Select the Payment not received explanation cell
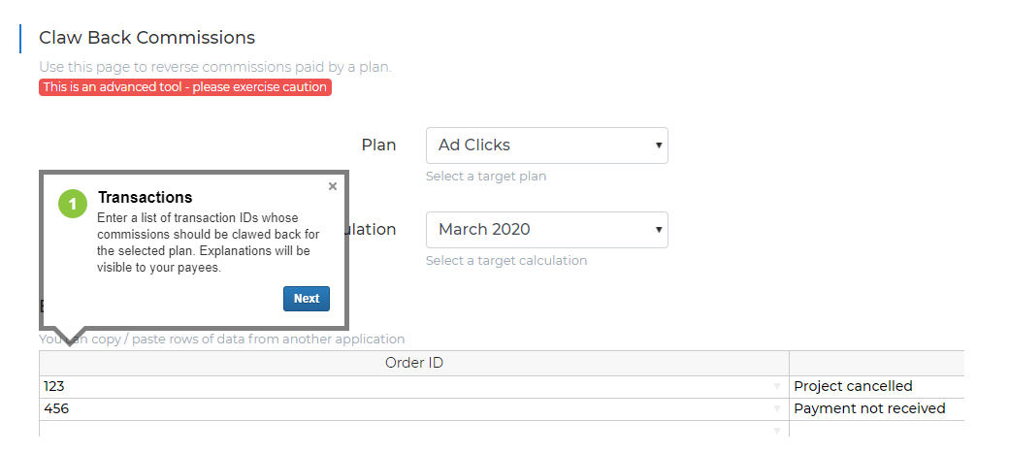Image resolution: width=1009 pixels, height=453 pixels. [876, 409]
